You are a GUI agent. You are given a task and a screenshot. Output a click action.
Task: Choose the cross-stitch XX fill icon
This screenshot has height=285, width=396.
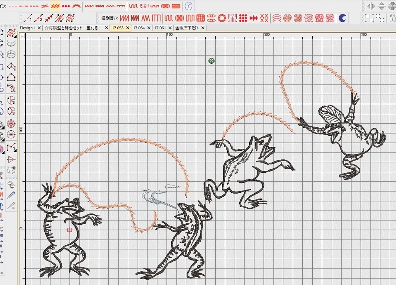(x=264, y=18)
